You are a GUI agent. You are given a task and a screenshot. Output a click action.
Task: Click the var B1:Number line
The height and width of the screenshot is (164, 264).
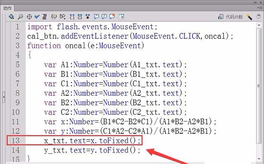pos(115,74)
